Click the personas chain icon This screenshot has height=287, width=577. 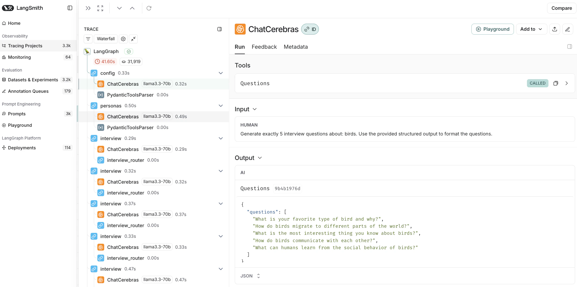pyautogui.click(x=94, y=106)
